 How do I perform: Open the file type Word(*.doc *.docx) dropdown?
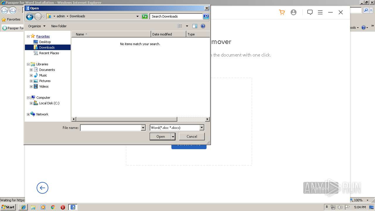click(x=202, y=127)
